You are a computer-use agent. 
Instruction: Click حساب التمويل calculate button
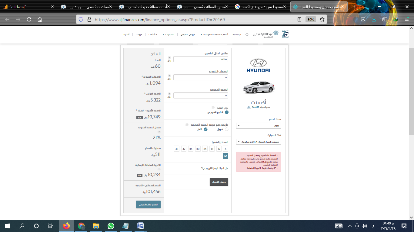(219, 182)
